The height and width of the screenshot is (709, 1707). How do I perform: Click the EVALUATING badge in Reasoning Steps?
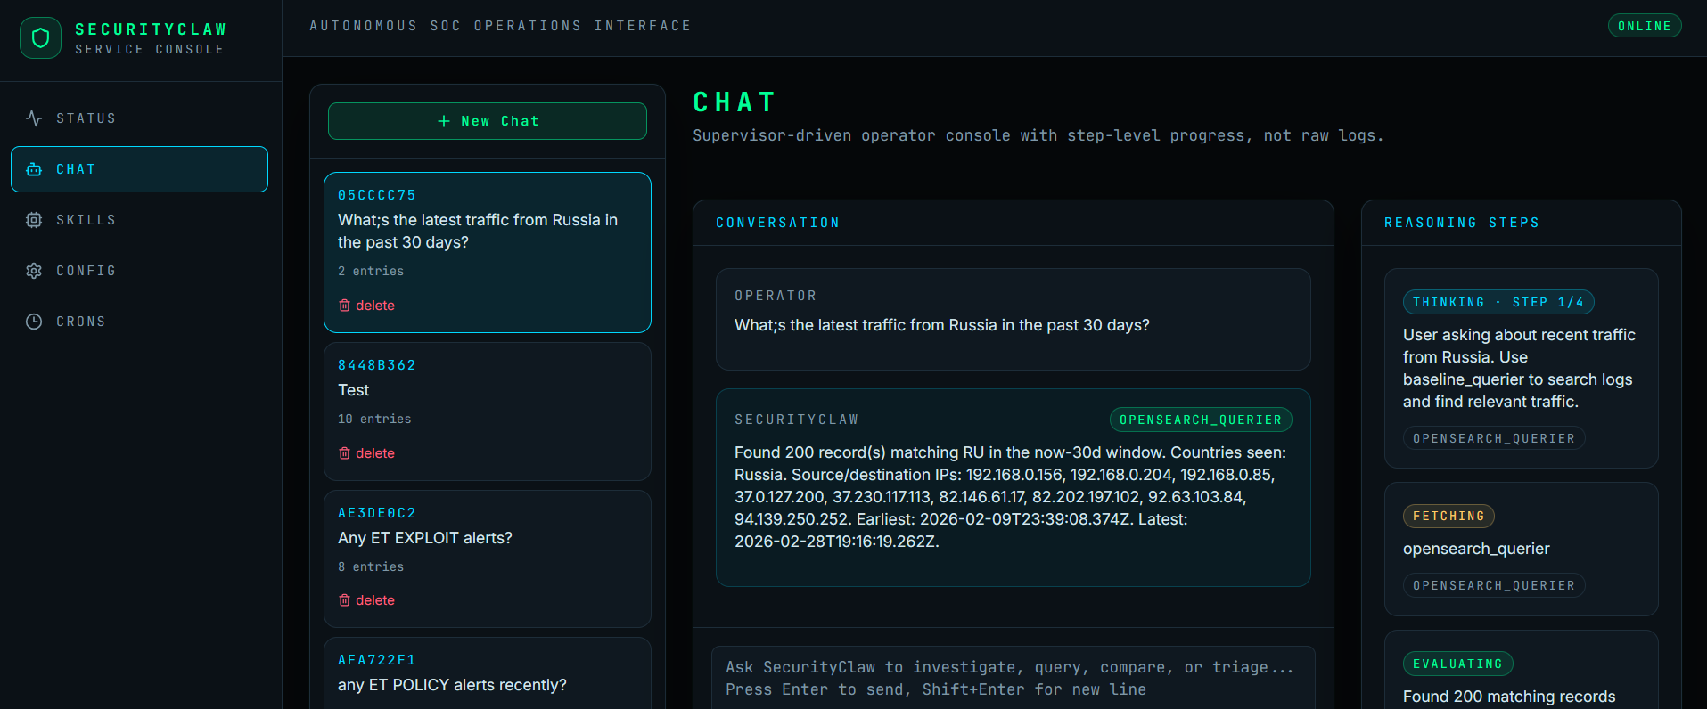coord(1457,663)
